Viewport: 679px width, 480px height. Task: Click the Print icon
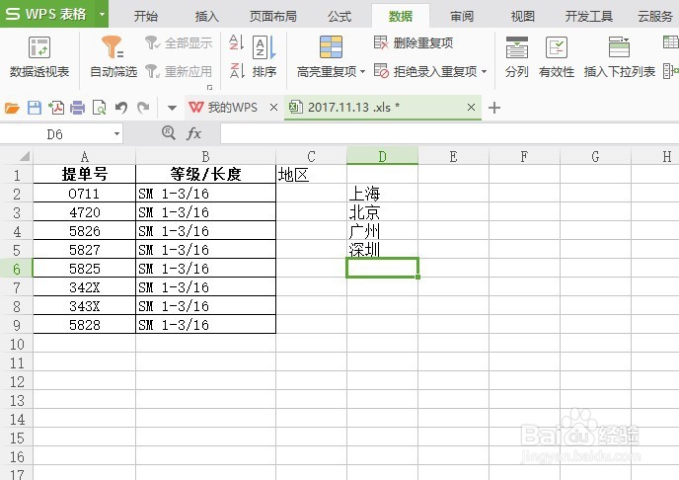(78, 108)
